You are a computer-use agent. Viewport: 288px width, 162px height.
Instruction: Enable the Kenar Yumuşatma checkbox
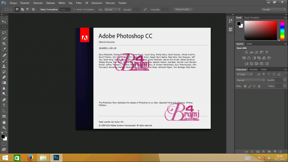pos(74,9)
